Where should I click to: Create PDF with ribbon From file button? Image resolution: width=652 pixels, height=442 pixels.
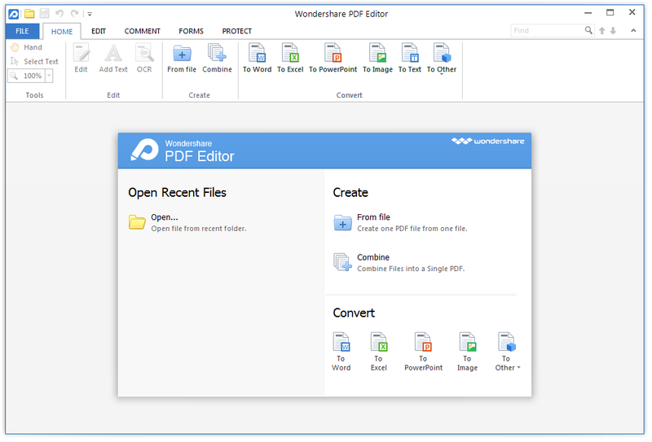(182, 58)
